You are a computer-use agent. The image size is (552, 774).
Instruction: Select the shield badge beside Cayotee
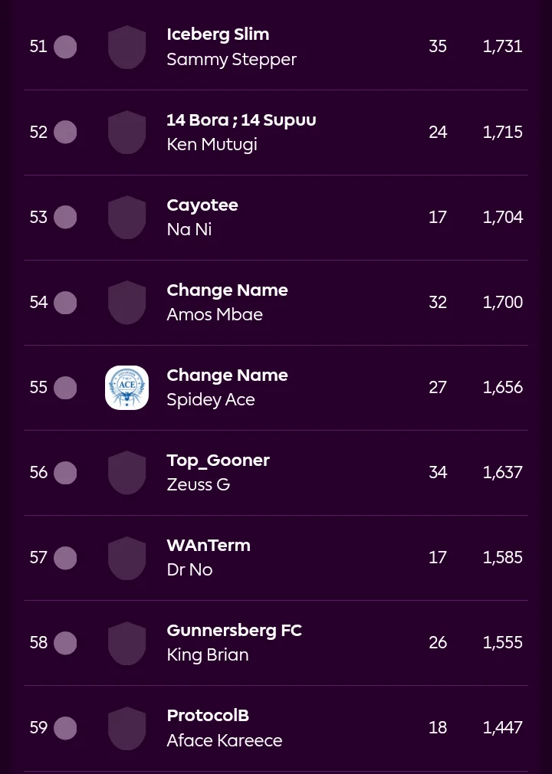coord(127,217)
